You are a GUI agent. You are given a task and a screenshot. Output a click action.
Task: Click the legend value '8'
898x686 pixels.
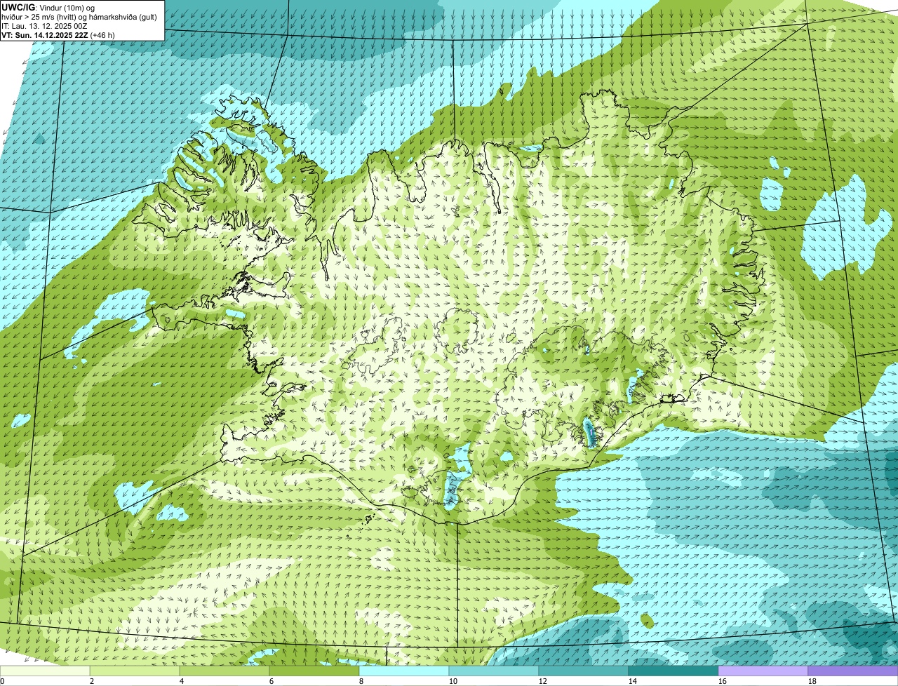(361, 681)
